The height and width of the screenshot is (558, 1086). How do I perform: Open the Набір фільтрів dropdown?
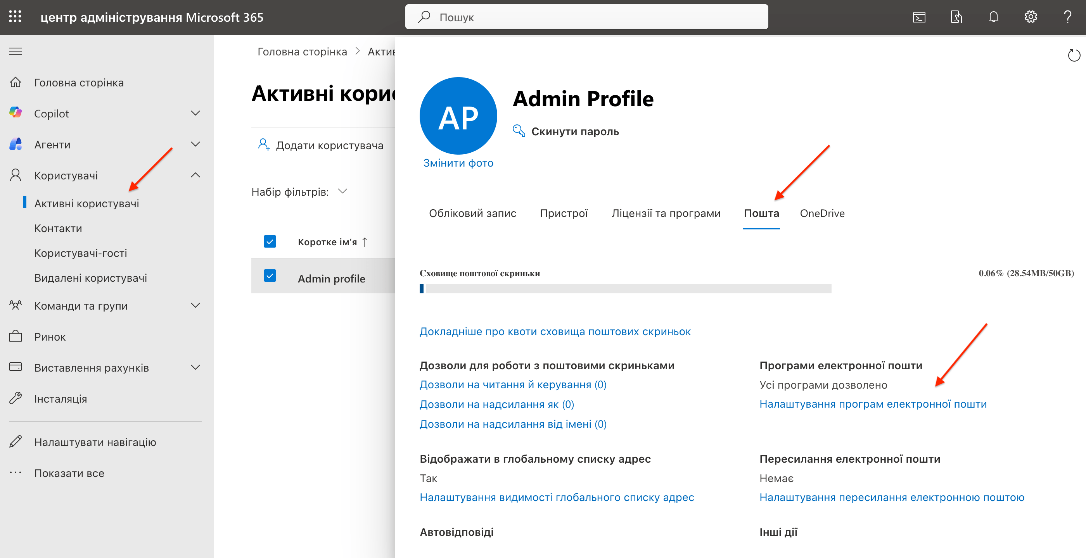[342, 191]
